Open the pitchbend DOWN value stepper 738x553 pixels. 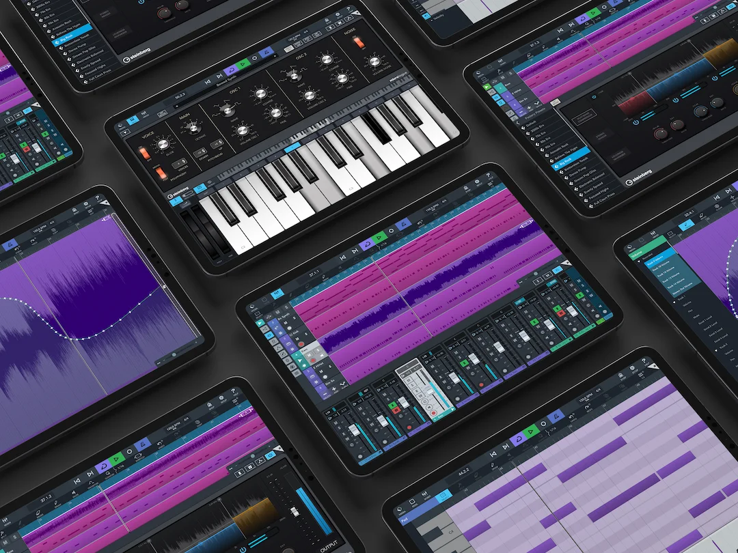(x=200, y=153)
